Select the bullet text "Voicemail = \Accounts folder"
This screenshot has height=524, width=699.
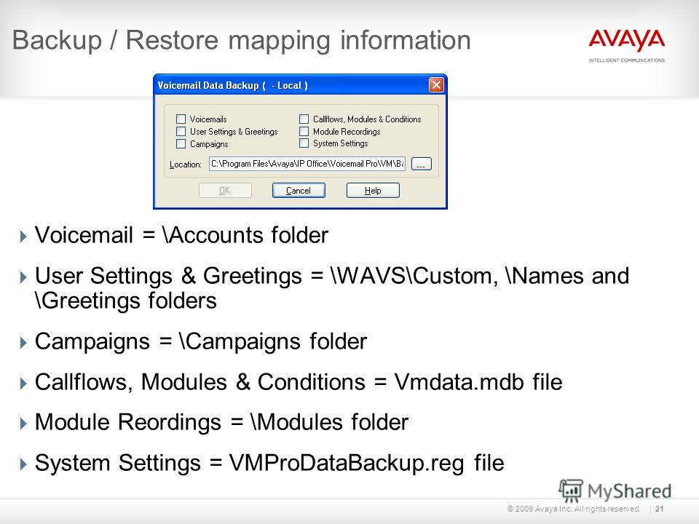pyautogui.click(x=181, y=235)
